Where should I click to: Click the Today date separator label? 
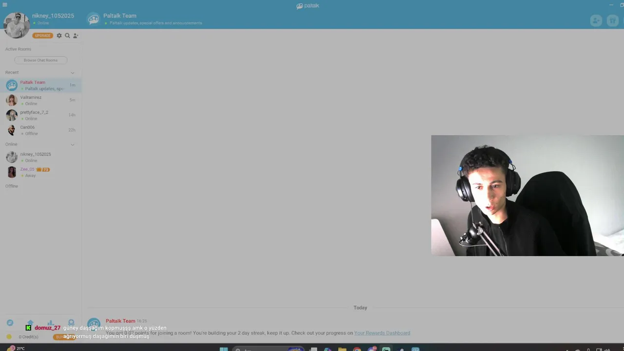click(360, 308)
